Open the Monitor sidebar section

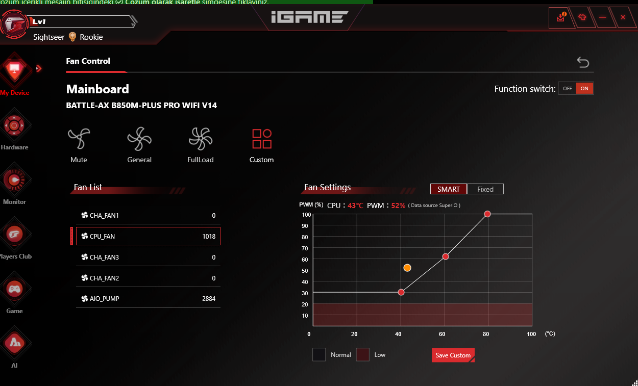tap(14, 184)
